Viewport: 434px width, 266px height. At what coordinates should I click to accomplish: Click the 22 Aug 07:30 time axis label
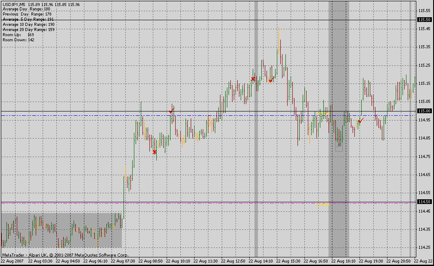(123, 261)
